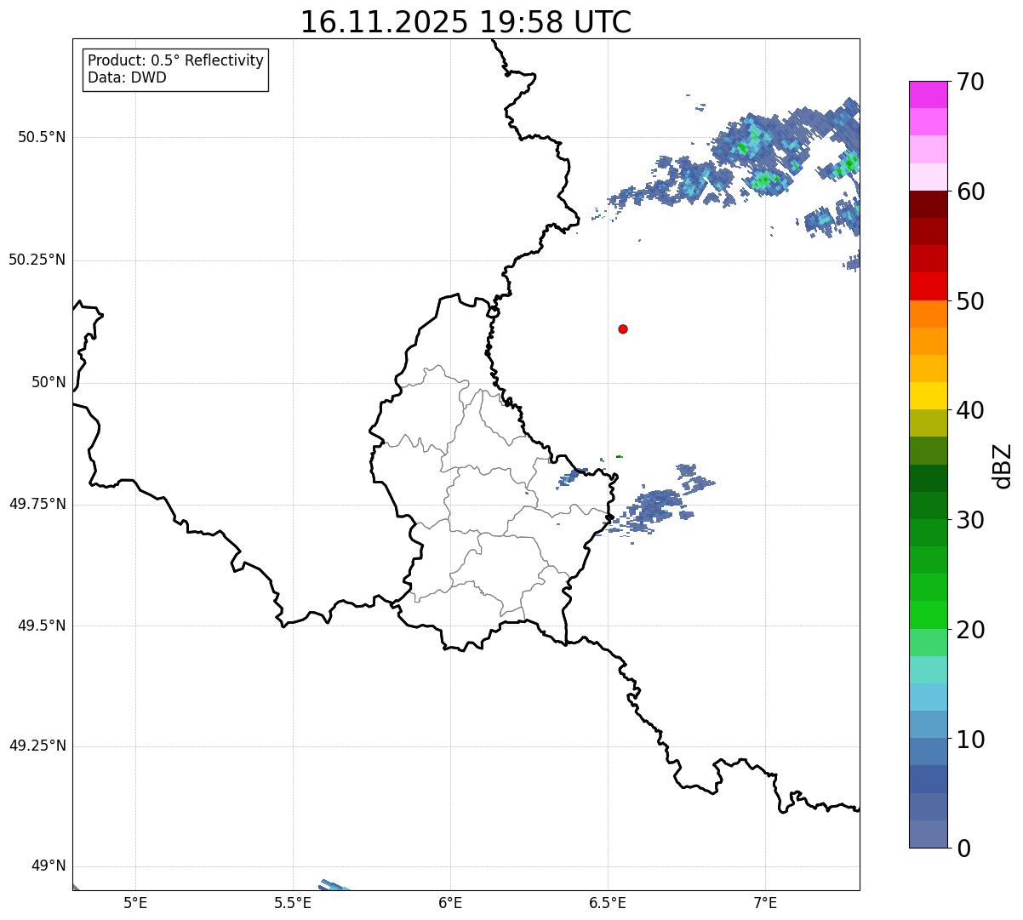Click the yellow swatch just above 40
The width and height of the screenshot is (1023, 920).
929,396
